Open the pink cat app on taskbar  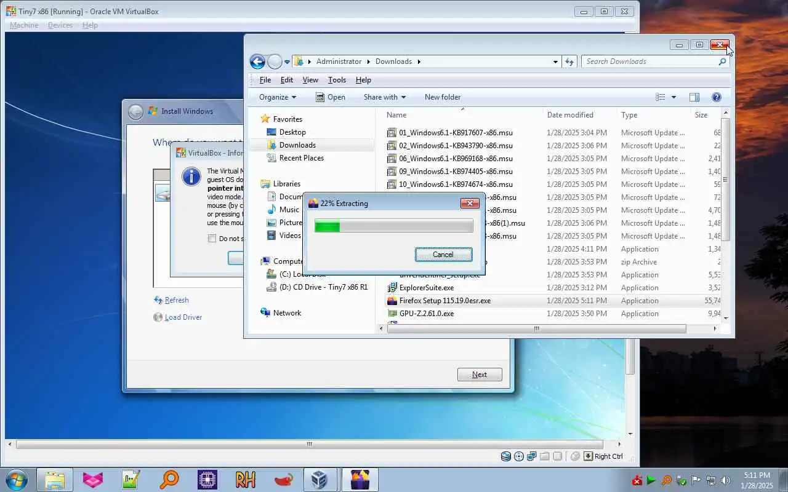[x=93, y=480]
